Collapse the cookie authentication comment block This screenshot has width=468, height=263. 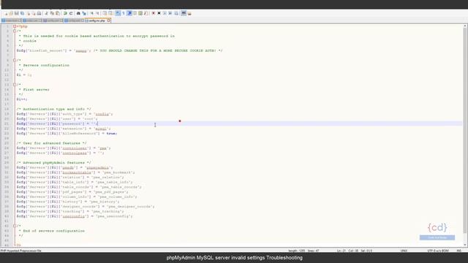pyautogui.click(x=15, y=31)
